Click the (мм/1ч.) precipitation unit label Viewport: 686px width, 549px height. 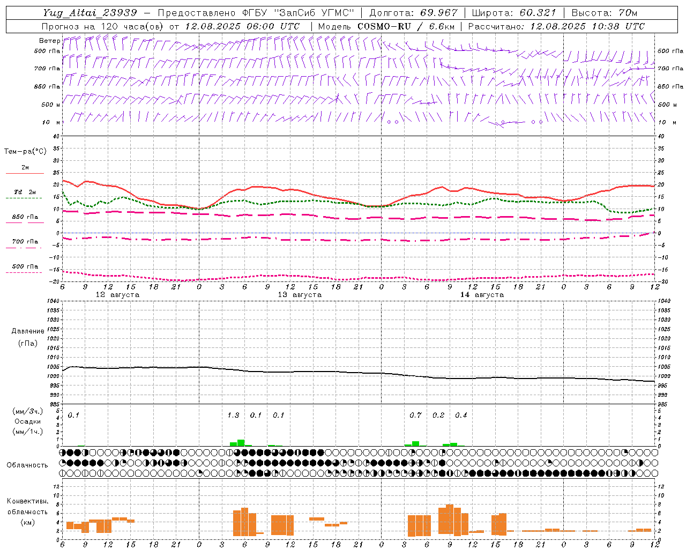[28, 432]
